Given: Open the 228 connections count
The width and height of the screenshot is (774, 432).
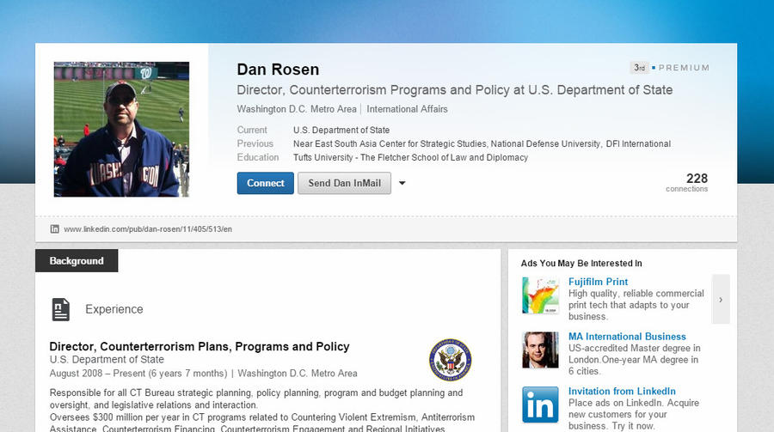Looking at the screenshot, I should [x=686, y=182].
